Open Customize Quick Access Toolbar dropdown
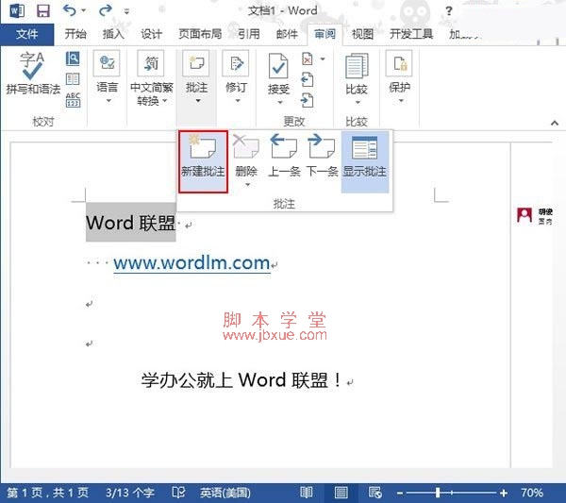Screen dimensions: 566x503 (x=126, y=11)
